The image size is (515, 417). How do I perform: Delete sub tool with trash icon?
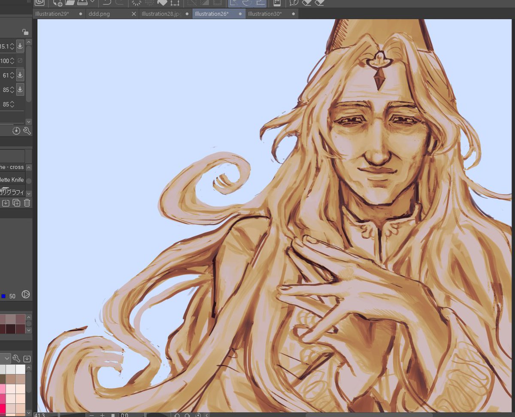coord(27,203)
